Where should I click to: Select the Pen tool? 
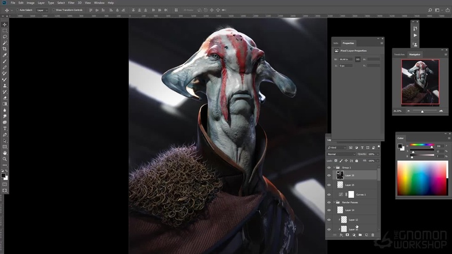pos(4,134)
